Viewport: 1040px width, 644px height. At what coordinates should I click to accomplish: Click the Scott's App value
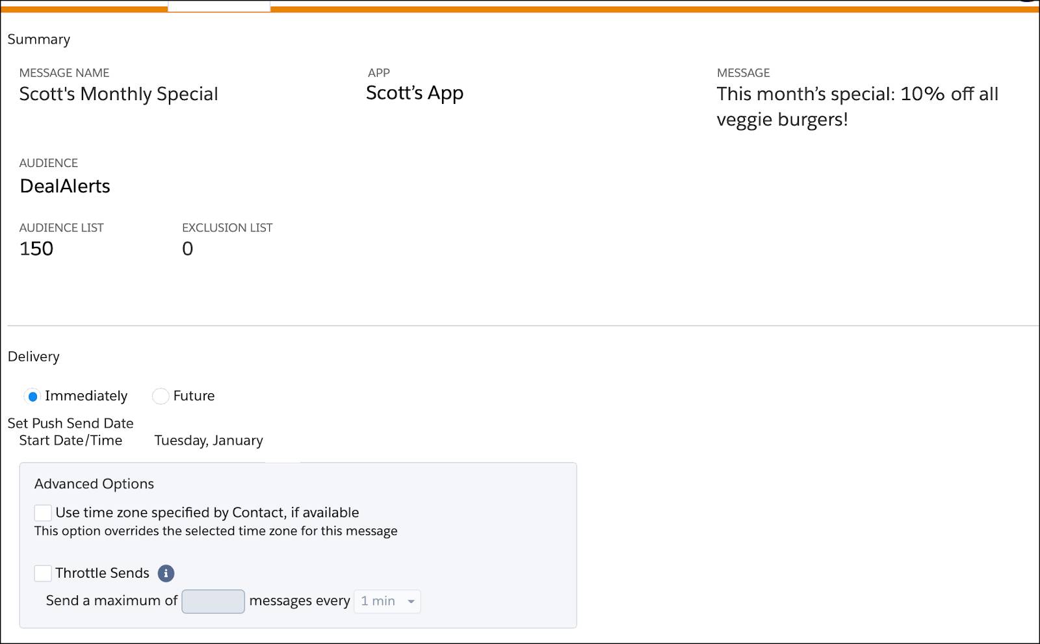coord(415,94)
